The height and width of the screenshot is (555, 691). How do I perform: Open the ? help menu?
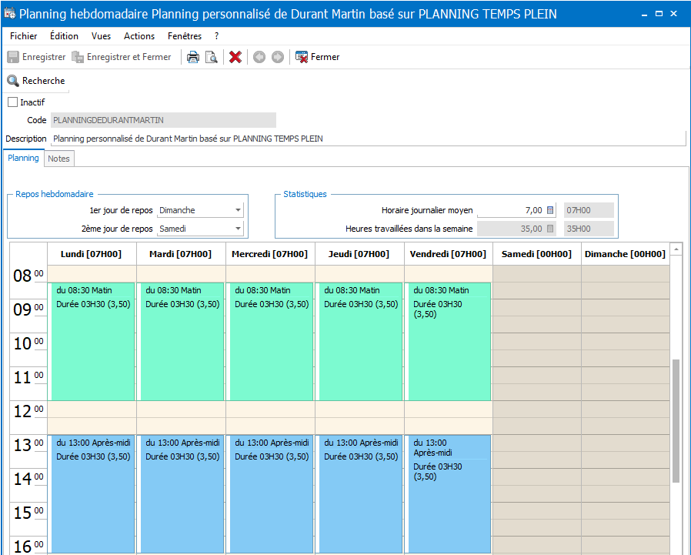click(216, 36)
